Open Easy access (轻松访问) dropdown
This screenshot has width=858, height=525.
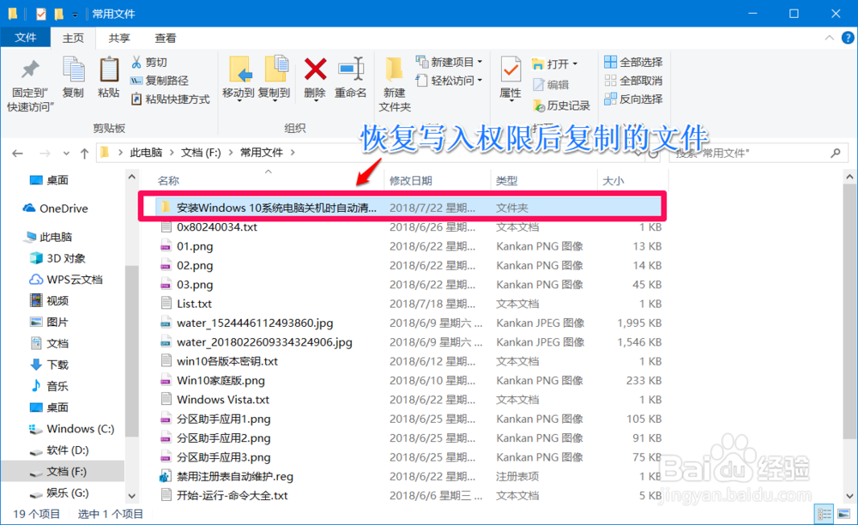point(449,81)
